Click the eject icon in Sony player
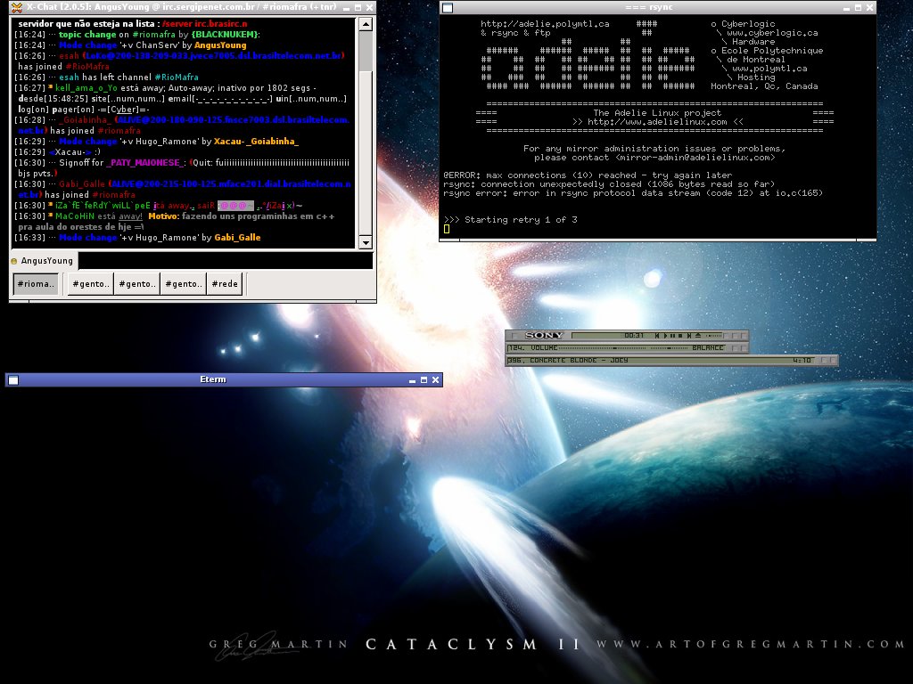The image size is (913, 684). pos(698,336)
